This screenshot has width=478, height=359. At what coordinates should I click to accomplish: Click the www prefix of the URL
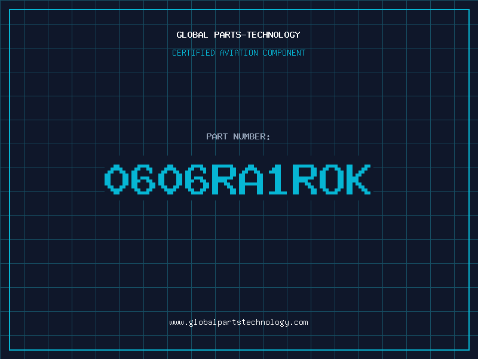[x=176, y=323]
